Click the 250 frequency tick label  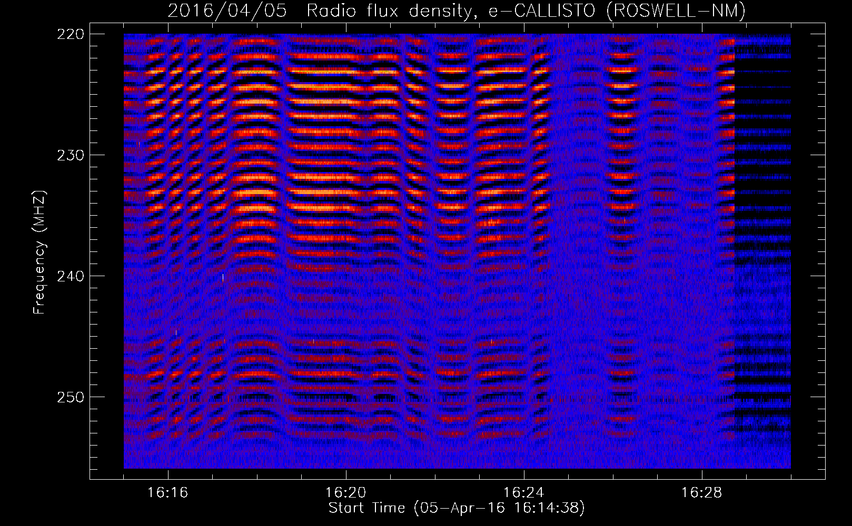(x=70, y=397)
